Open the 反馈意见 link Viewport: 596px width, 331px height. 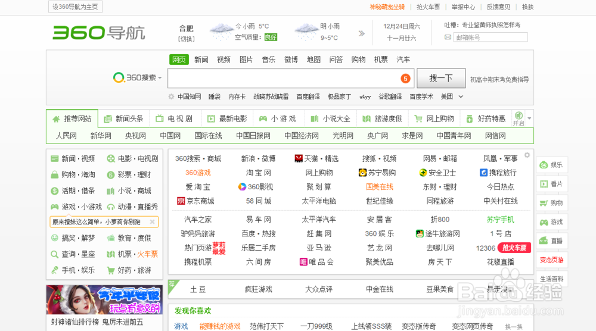coord(498,7)
